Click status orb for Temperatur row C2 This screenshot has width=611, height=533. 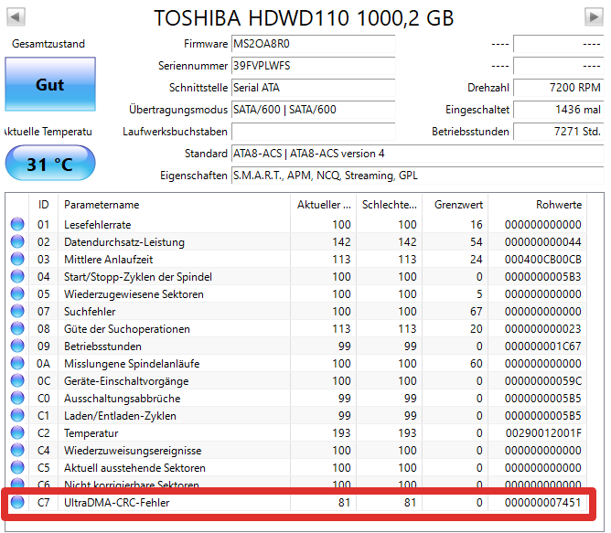(x=17, y=432)
